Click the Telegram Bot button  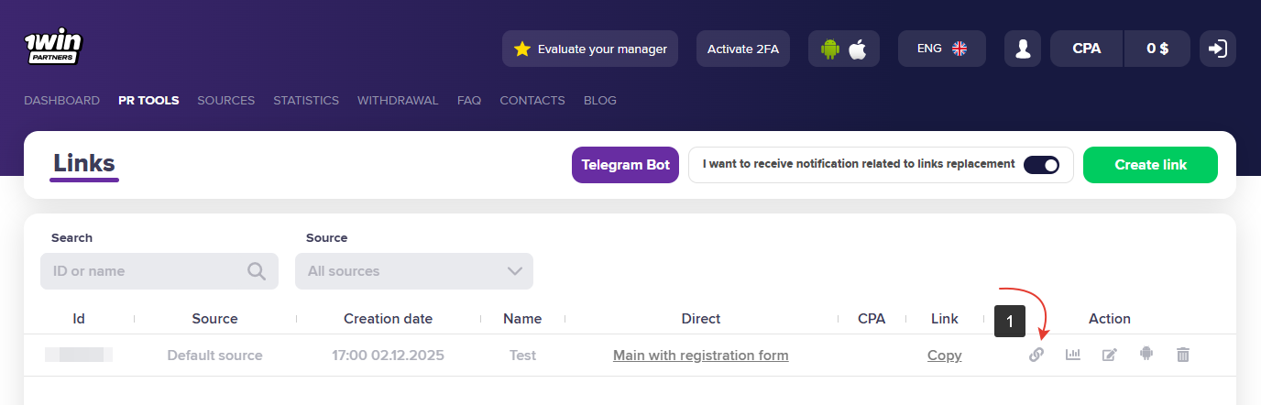pos(625,165)
